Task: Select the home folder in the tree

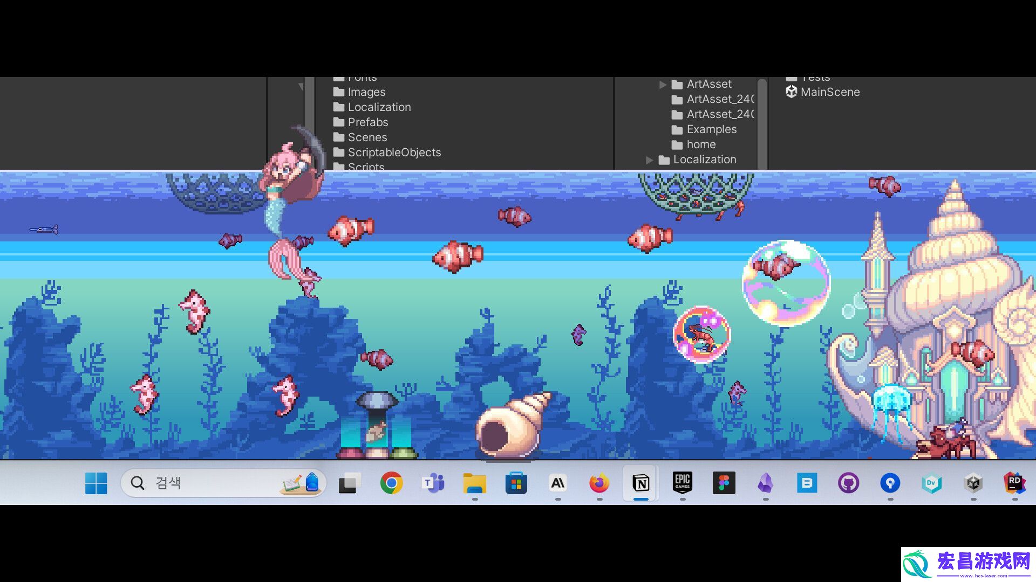Action: click(694, 144)
